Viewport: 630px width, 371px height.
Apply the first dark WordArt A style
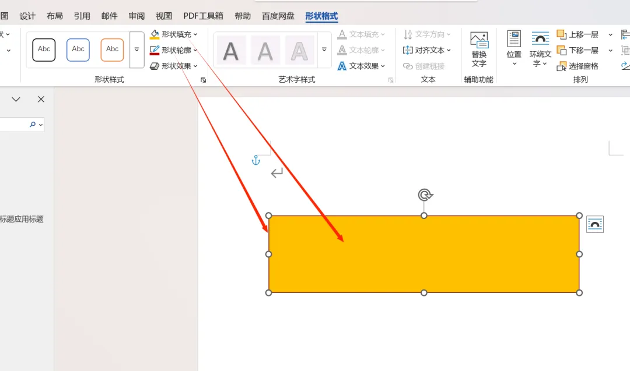coord(230,51)
